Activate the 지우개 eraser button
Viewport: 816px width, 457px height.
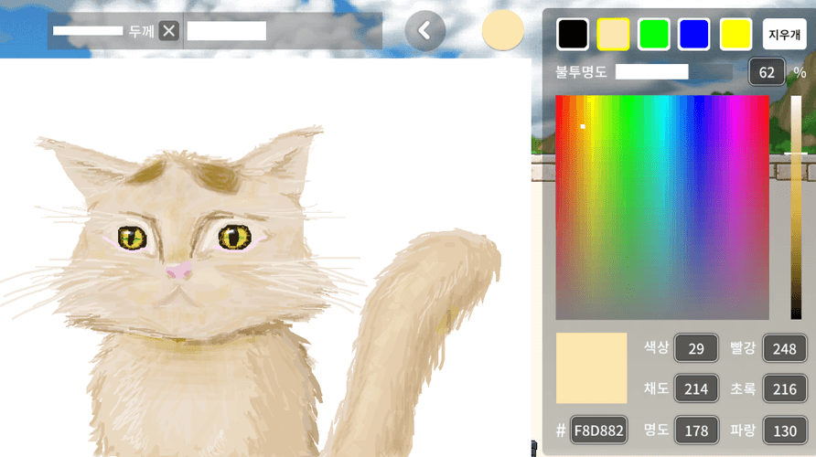(784, 35)
